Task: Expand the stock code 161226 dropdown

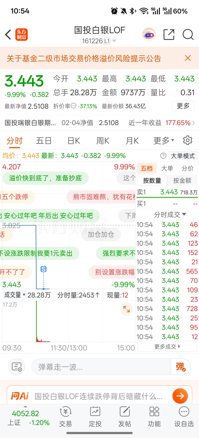Action: click(x=114, y=41)
